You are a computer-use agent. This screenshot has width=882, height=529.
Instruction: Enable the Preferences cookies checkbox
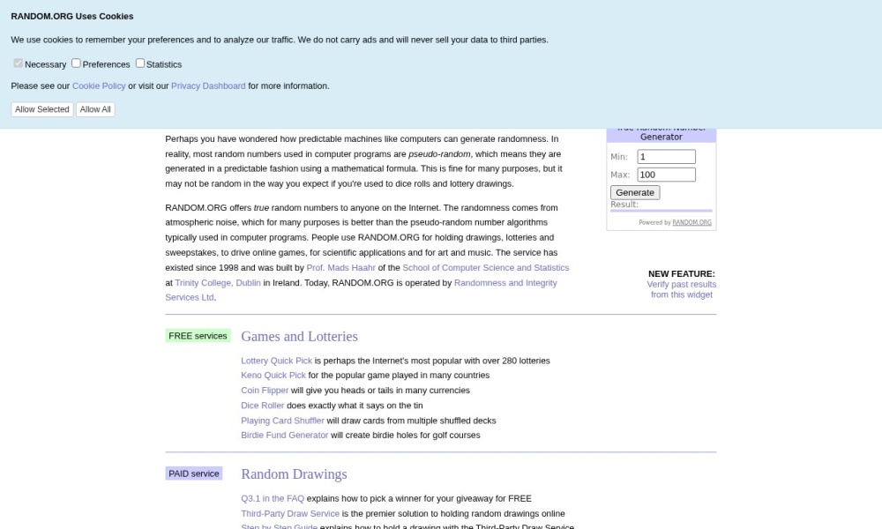click(x=76, y=63)
